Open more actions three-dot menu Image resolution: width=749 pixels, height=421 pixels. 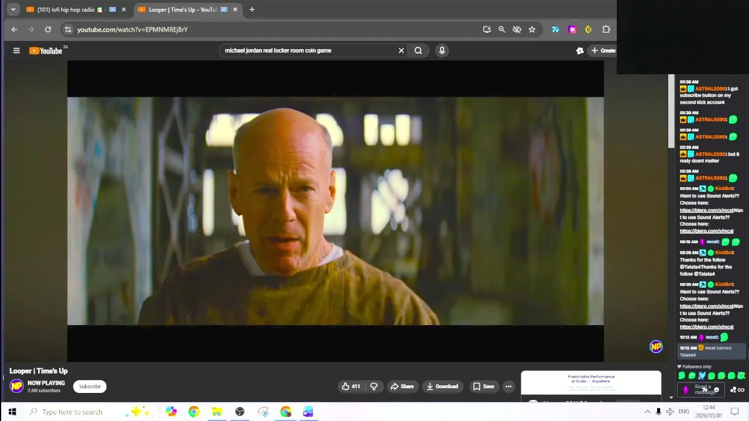point(509,387)
